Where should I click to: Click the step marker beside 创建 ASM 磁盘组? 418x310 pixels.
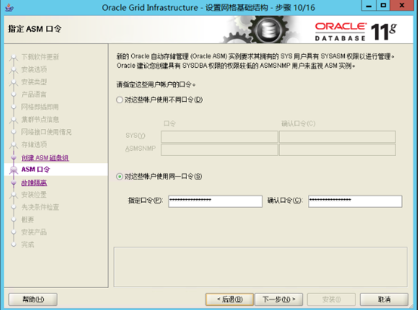pyautogui.click(x=14, y=158)
